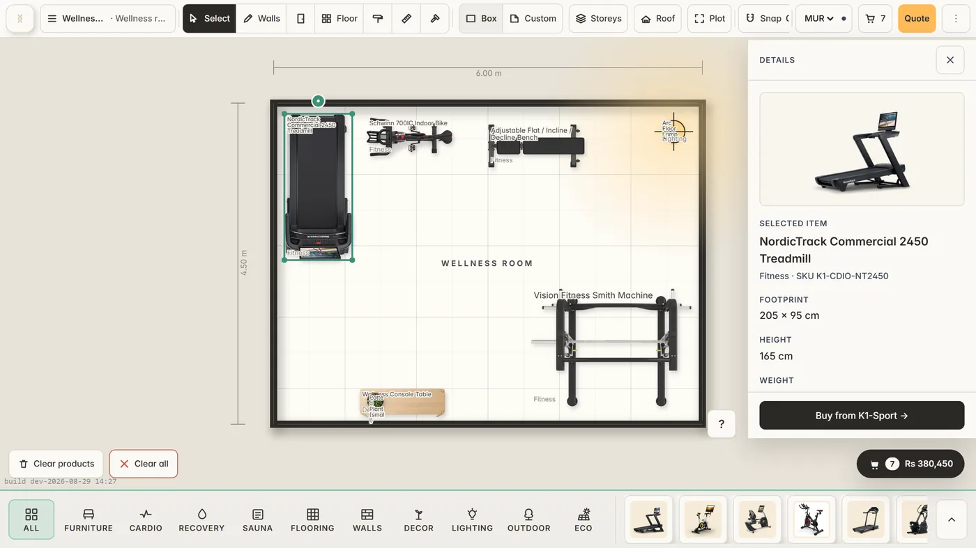Open the three-dot more options menu

click(x=956, y=19)
